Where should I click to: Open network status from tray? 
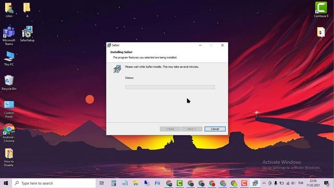pos(288,183)
